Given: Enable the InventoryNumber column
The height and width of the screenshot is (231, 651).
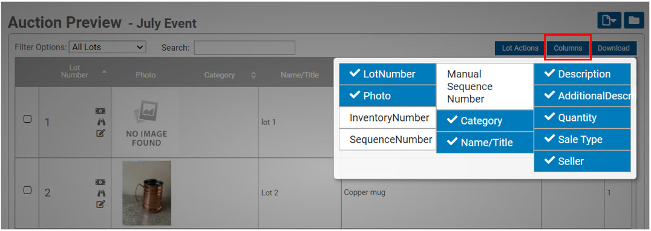Looking at the screenshot, I should 387,118.
